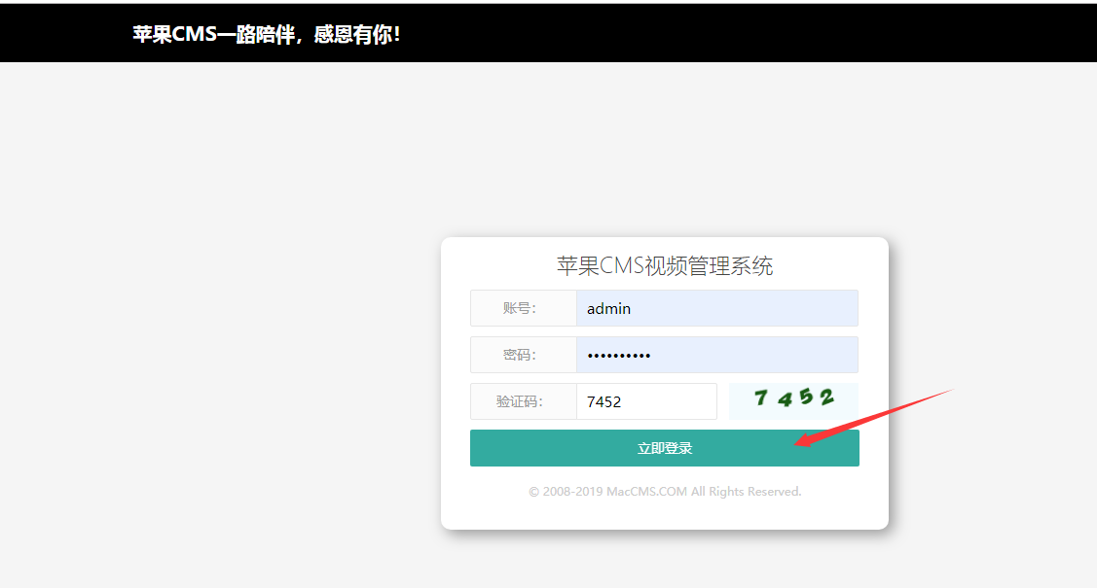Click the verification code field with 7452
Viewport: 1097px width, 588px height.
click(x=646, y=401)
